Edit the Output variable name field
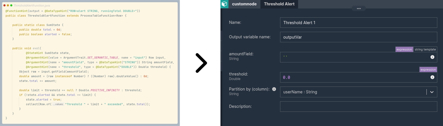 359,37
